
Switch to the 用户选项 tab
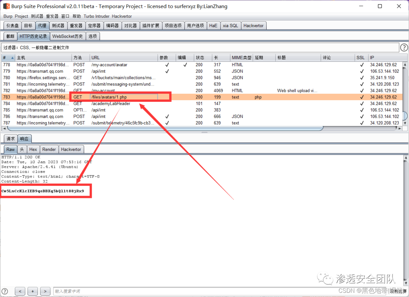point(196,25)
